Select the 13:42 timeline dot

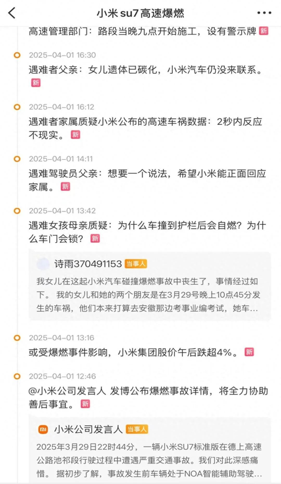tap(17, 211)
